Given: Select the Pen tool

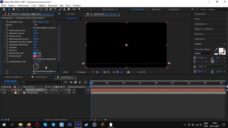Looking at the screenshot, I should [x=51, y=9].
